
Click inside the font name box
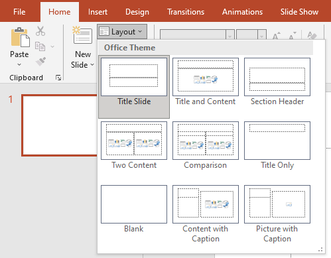[x=193, y=35]
